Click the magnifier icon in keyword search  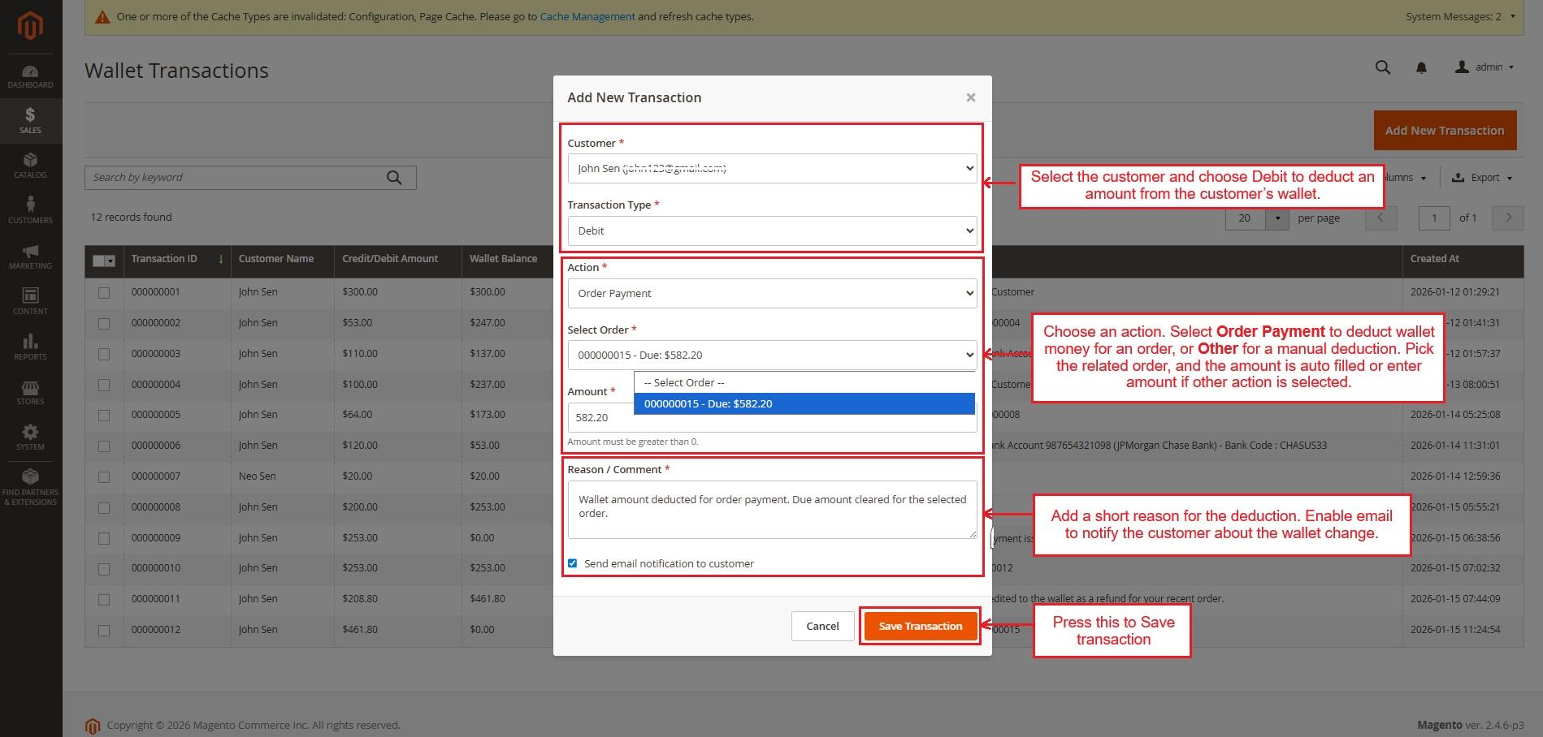(x=394, y=178)
